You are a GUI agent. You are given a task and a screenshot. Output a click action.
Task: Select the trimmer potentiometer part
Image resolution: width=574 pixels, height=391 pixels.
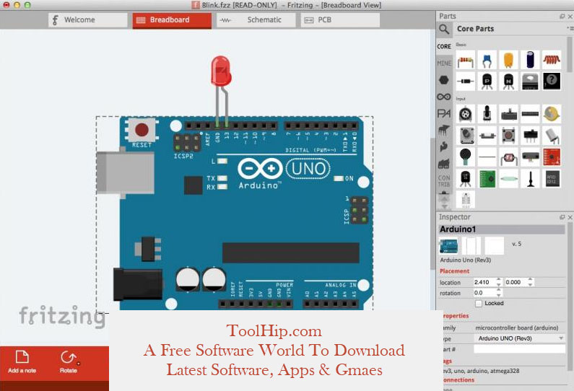pos(465,114)
